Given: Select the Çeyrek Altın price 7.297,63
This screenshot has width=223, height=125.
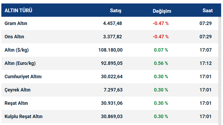Looking at the screenshot, I should 112,90.
